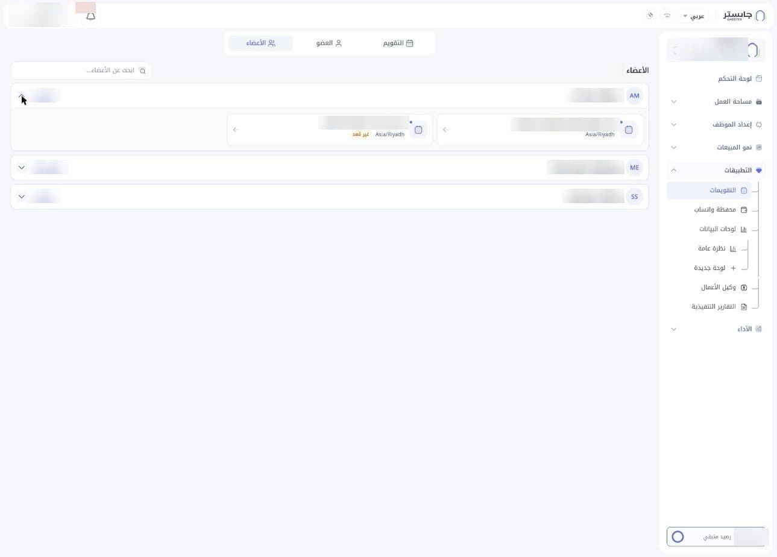Click the circular ring in the balance box
The width and height of the screenshot is (777, 557).
[x=678, y=537]
